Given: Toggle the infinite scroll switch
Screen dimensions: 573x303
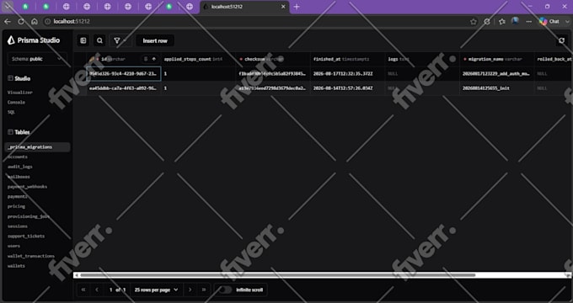Looking at the screenshot, I should tap(225, 290).
